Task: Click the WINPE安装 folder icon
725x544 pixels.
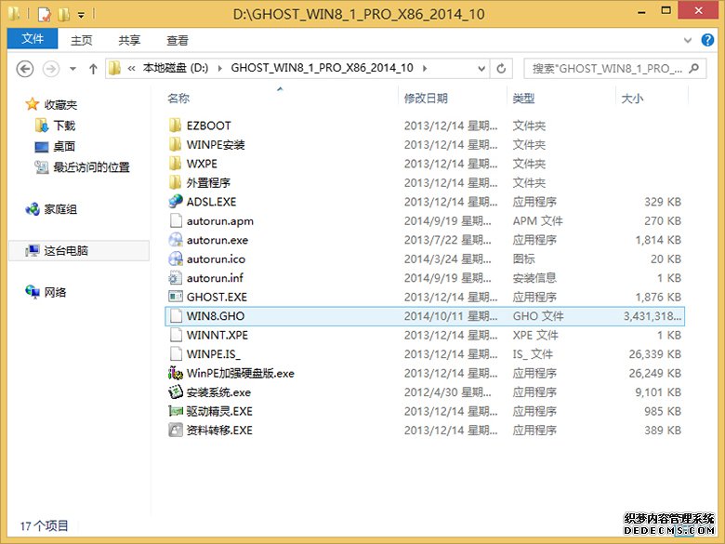Action: [x=176, y=144]
